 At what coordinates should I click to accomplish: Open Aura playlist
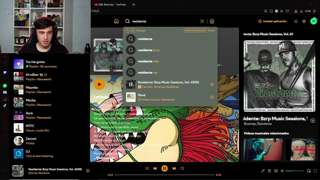[x=50, y=115]
